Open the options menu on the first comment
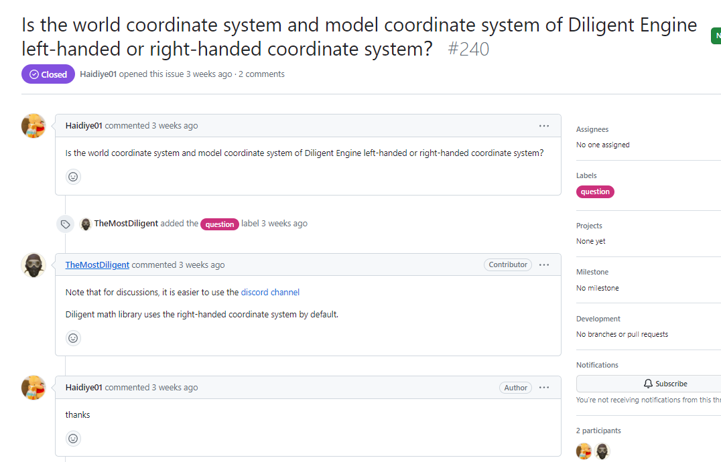721x462 pixels. point(543,125)
